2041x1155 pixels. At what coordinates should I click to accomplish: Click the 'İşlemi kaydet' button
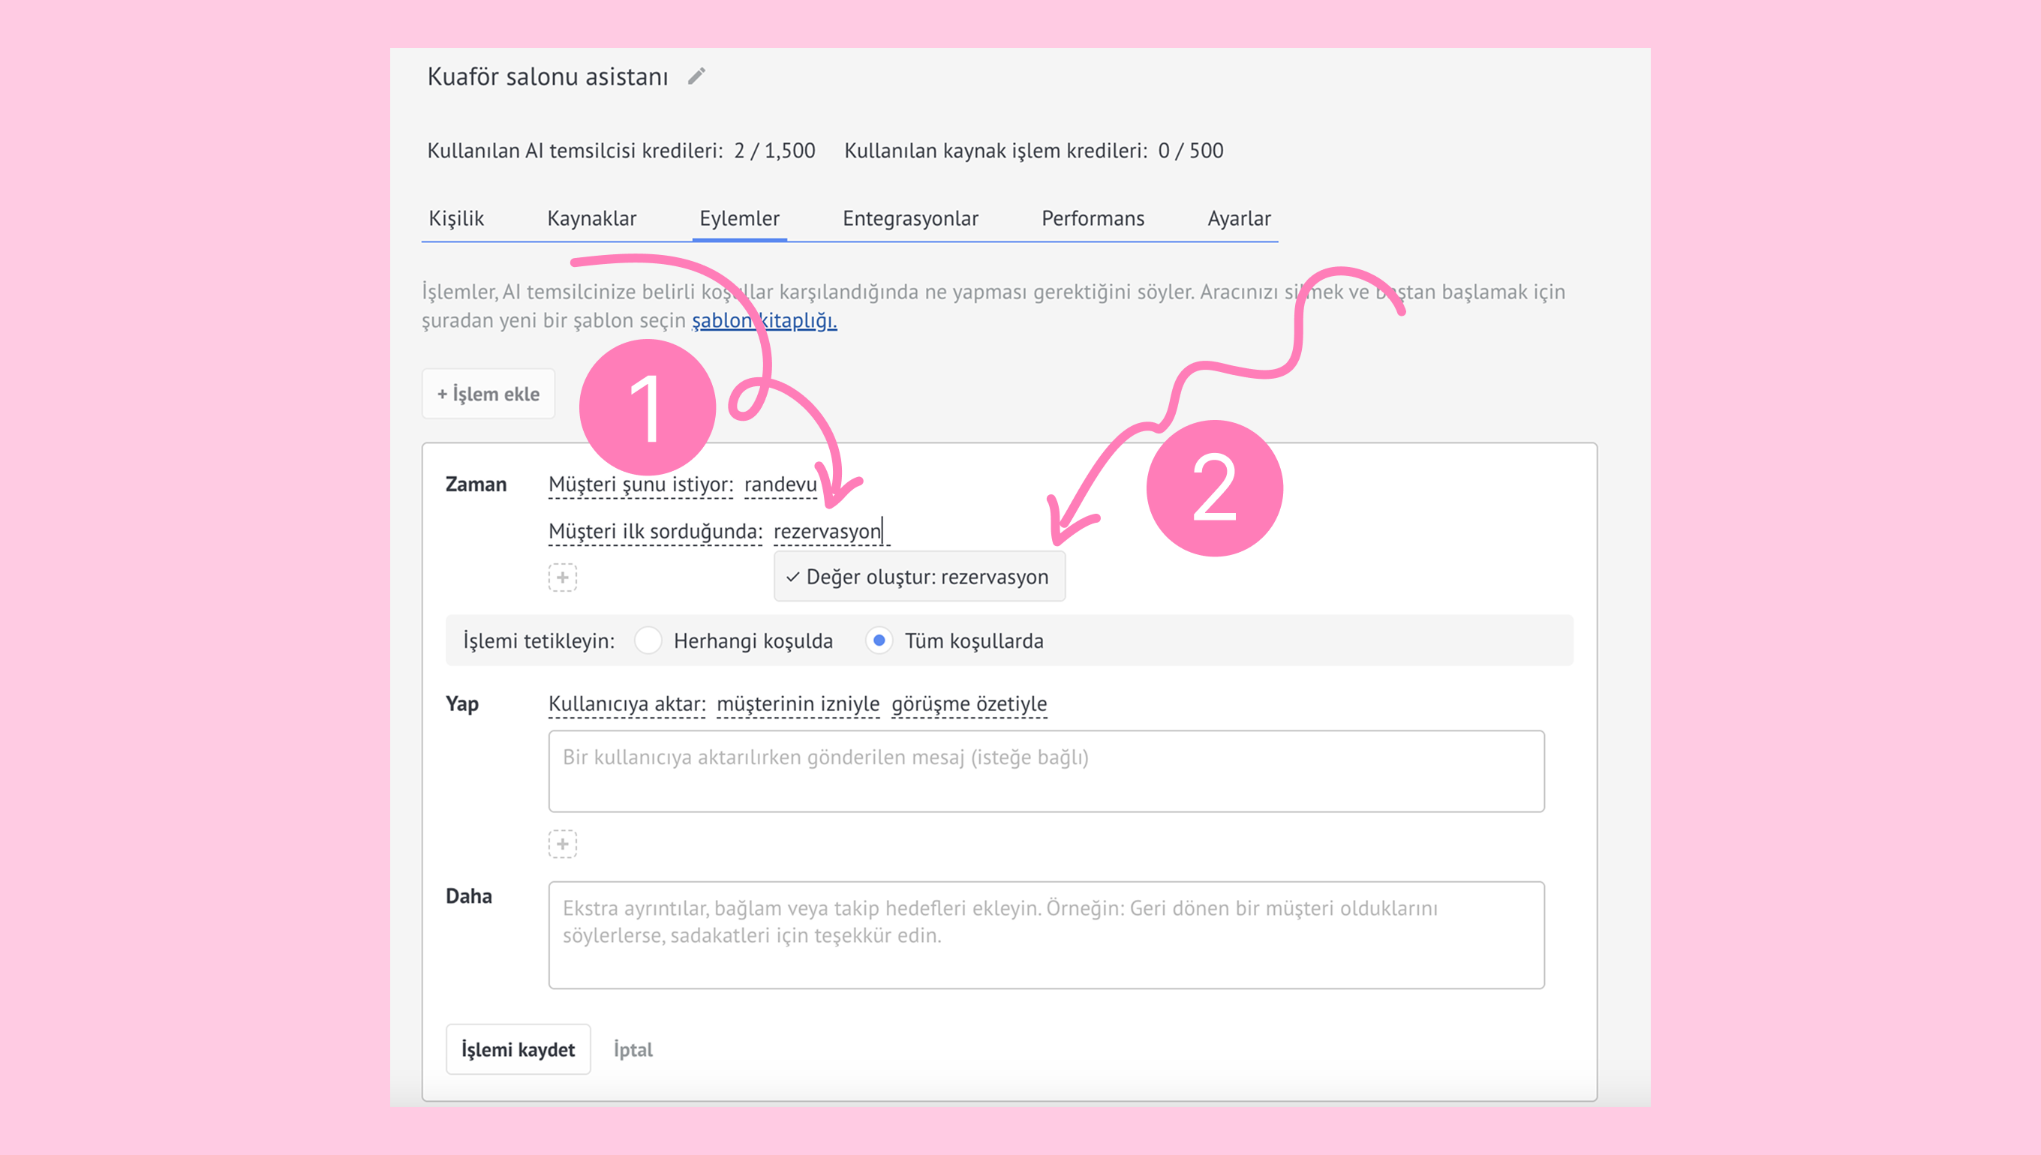click(x=518, y=1048)
